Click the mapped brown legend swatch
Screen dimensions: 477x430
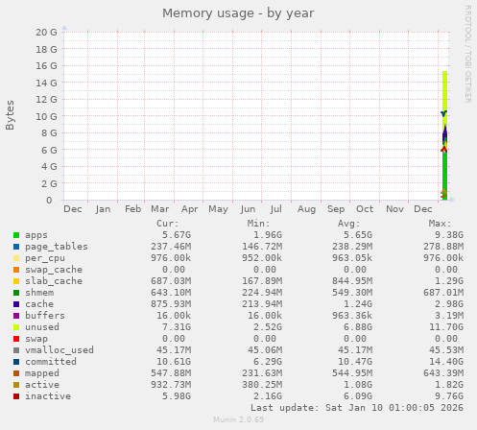[16, 373]
